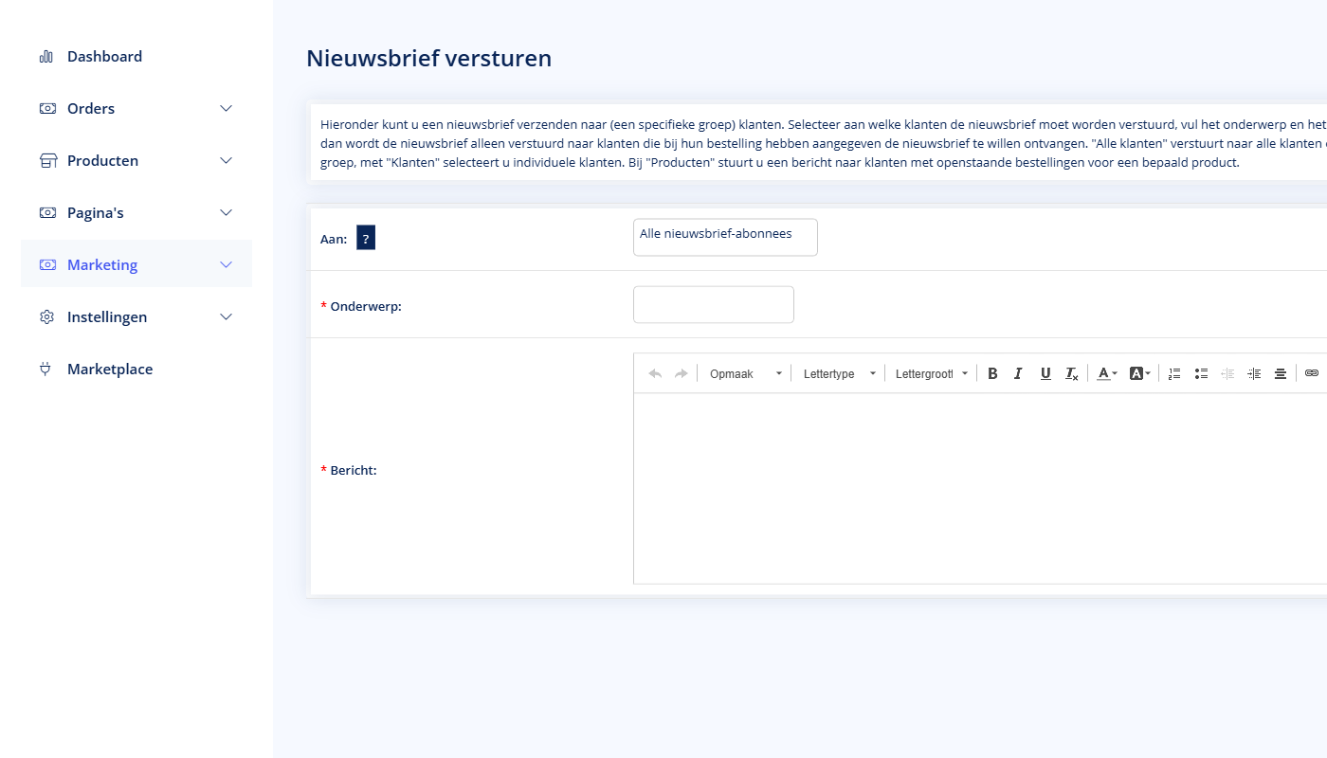
Task: Click the question mark help icon next to Aan
Action: (365, 238)
